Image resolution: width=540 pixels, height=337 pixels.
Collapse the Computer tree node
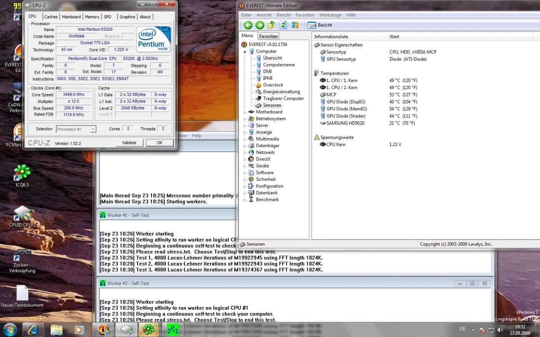tap(245, 51)
